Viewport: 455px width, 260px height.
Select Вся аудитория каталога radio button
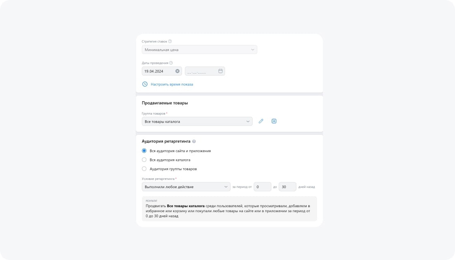[x=144, y=160]
